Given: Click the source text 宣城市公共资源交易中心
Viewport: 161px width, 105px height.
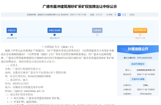Looking at the screenshot, I should pyautogui.click(x=48, y=15).
